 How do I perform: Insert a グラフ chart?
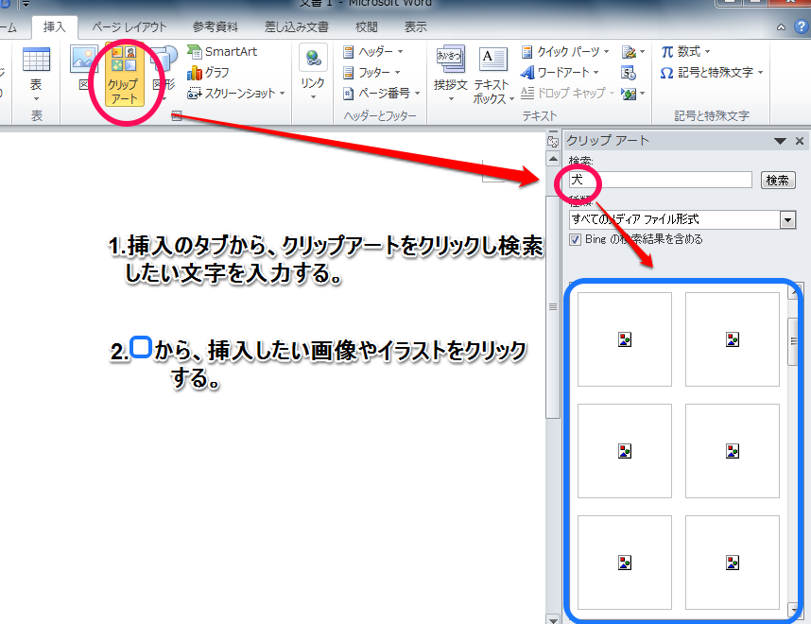[209, 73]
